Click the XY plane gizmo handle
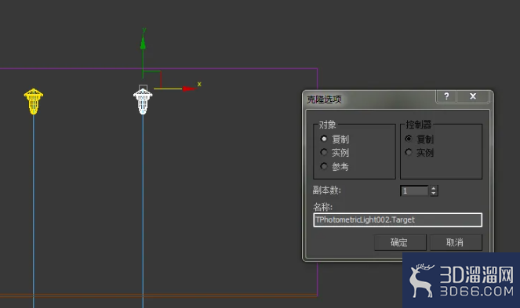This screenshot has width=520, height=308. pyautogui.click(x=152, y=80)
